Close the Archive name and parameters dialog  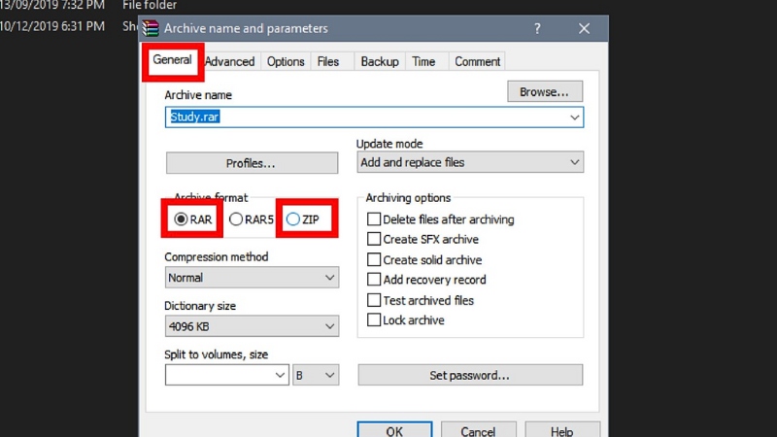point(585,29)
